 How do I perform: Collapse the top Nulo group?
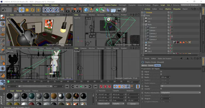pyautogui.click(x=142, y=15)
